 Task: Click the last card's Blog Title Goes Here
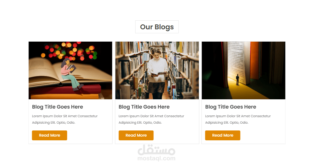coord(231,107)
